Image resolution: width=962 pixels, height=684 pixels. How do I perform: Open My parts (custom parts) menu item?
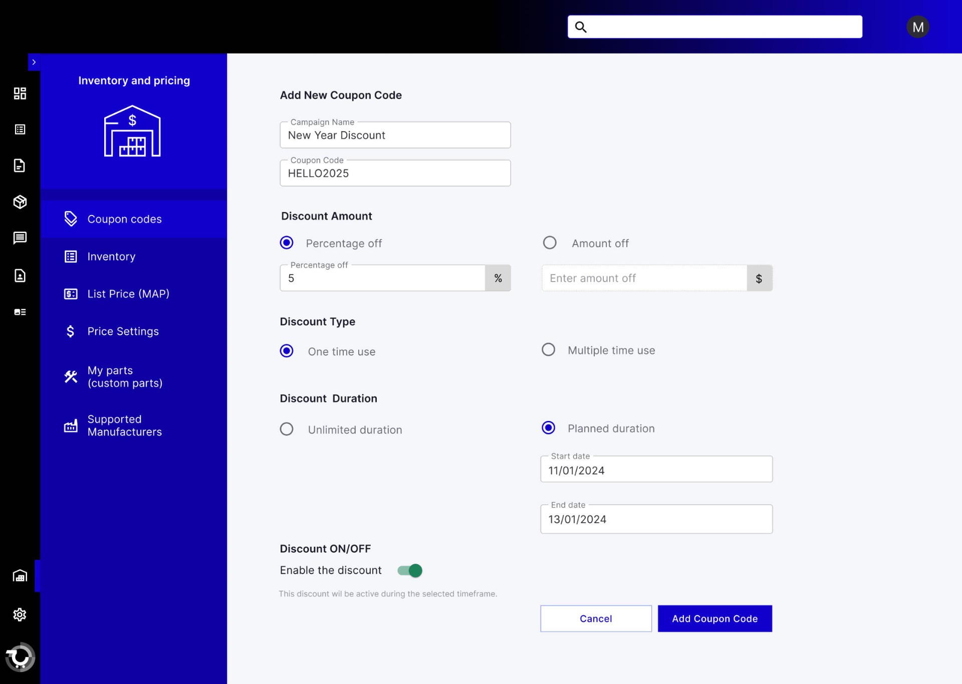(x=134, y=376)
